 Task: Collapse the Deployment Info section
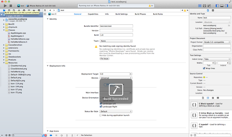point(47,66)
